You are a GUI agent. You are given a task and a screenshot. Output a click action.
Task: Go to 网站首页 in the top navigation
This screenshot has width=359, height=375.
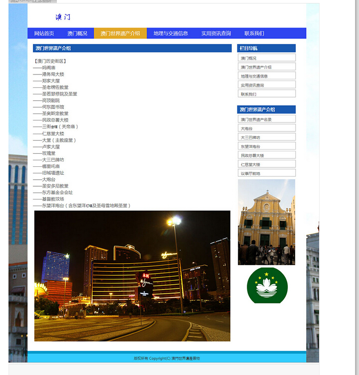(x=44, y=33)
